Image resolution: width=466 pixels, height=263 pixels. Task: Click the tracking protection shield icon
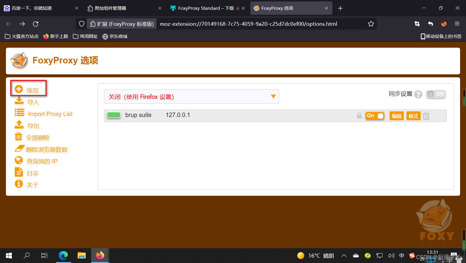pos(82,24)
